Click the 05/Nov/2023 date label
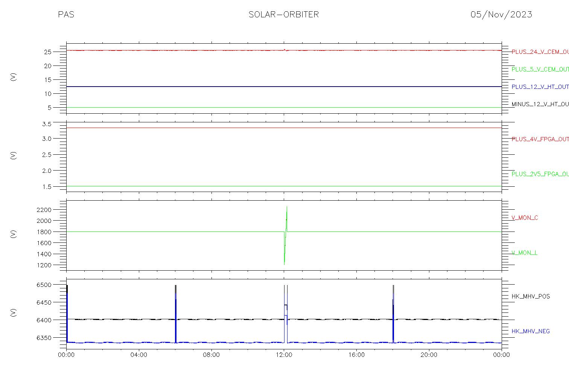The width and height of the screenshot is (569, 384). tap(501, 14)
